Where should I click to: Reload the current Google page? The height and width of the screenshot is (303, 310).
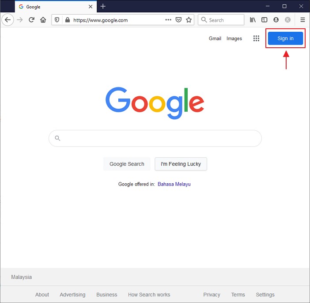click(31, 20)
